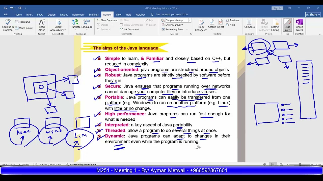Open Linked Notes in OneNote
This screenshot has width=323, height=181.
pos(300,25)
